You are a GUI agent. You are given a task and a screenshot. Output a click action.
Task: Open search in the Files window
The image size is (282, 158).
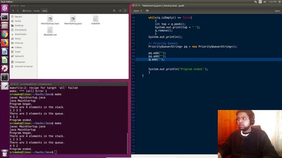tap(114, 11)
